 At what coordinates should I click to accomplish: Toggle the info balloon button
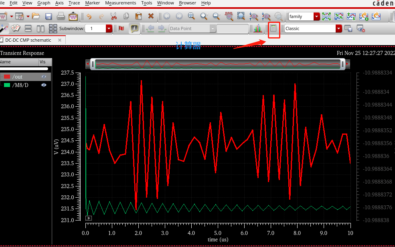(x=134, y=28)
